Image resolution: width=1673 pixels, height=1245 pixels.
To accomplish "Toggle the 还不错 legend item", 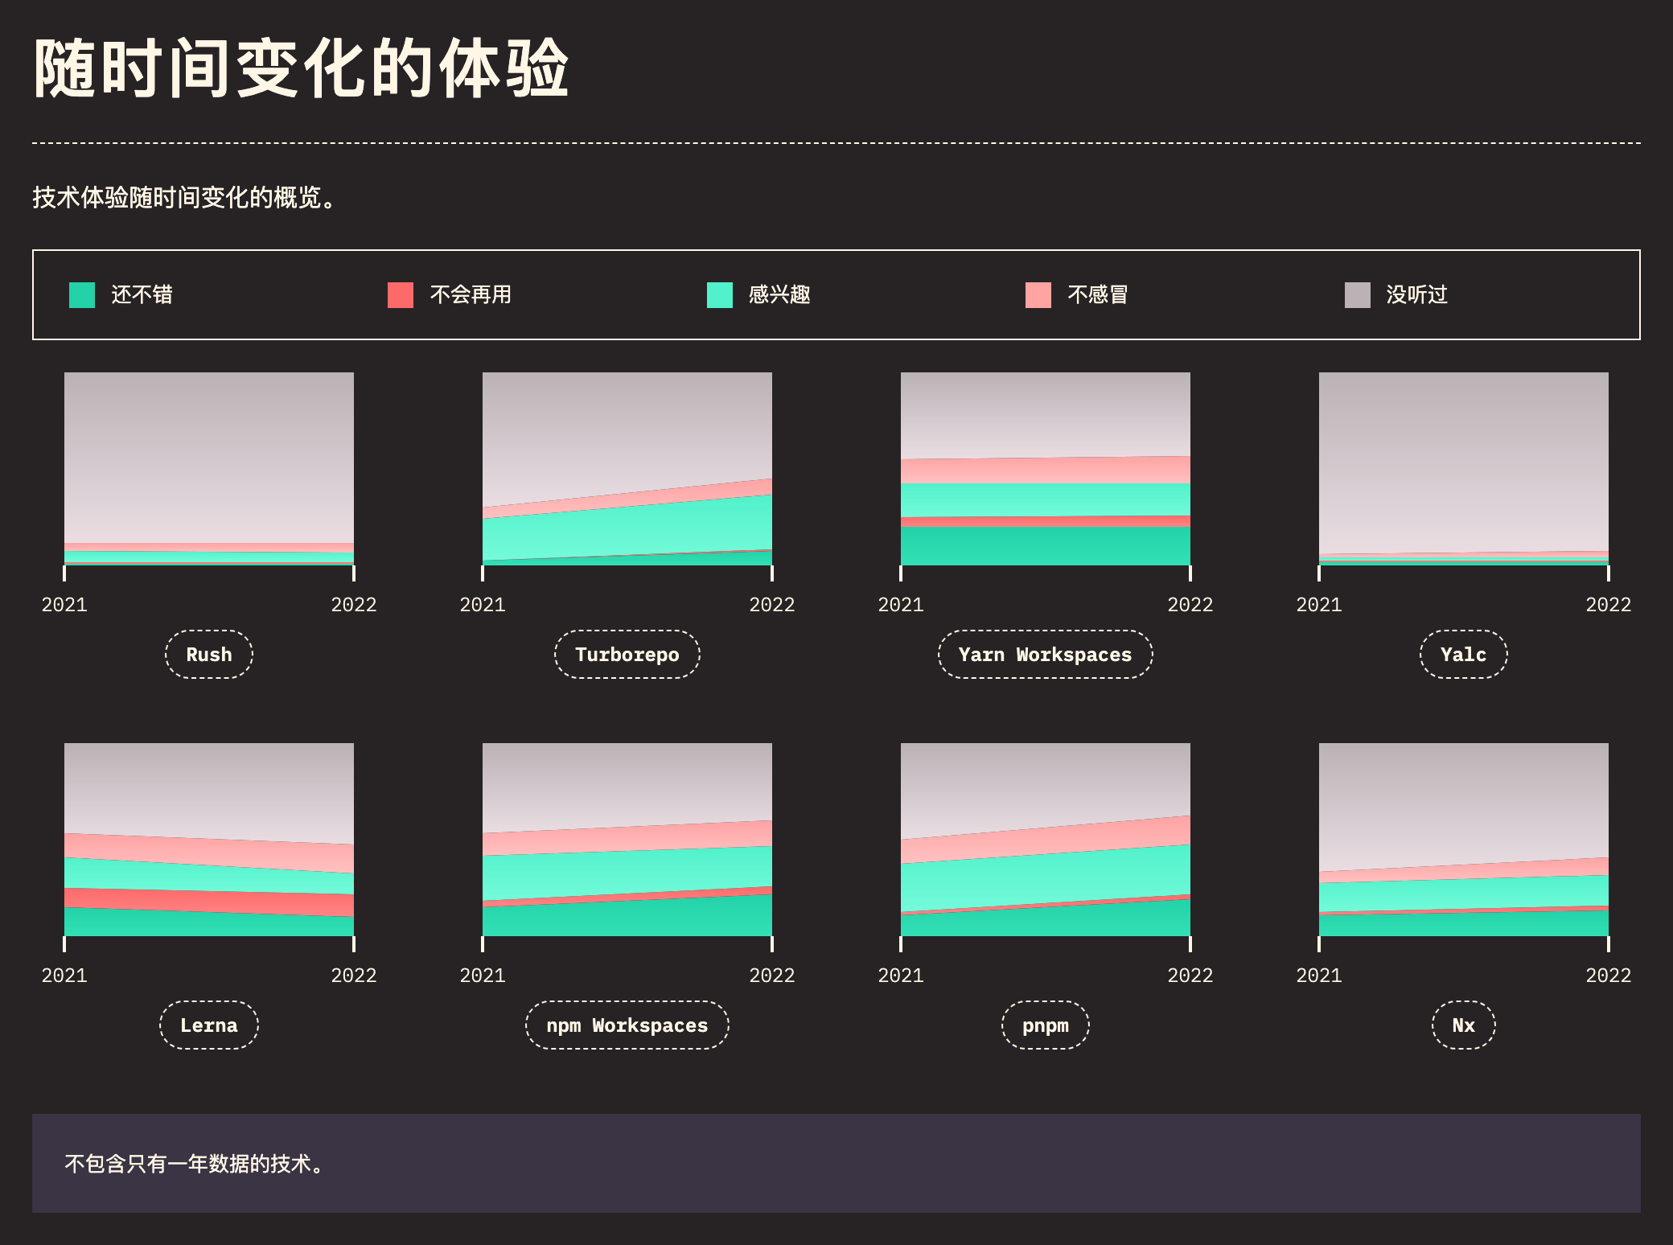I will (x=141, y=295).
